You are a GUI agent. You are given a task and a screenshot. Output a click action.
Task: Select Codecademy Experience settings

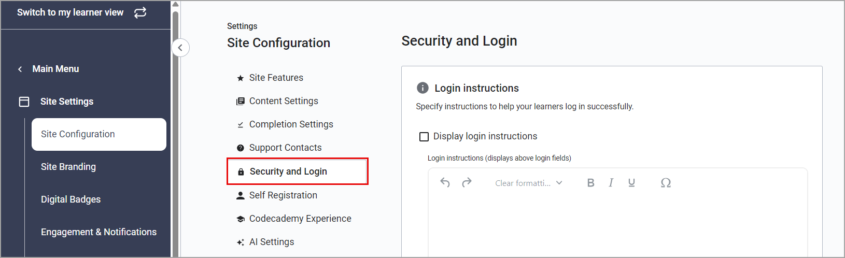click(300, 219)
